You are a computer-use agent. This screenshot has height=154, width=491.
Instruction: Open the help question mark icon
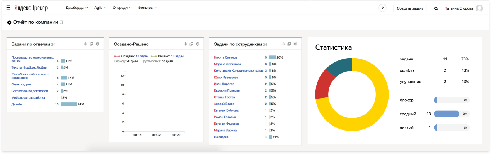pyautogui.click(x=382, y=8)
